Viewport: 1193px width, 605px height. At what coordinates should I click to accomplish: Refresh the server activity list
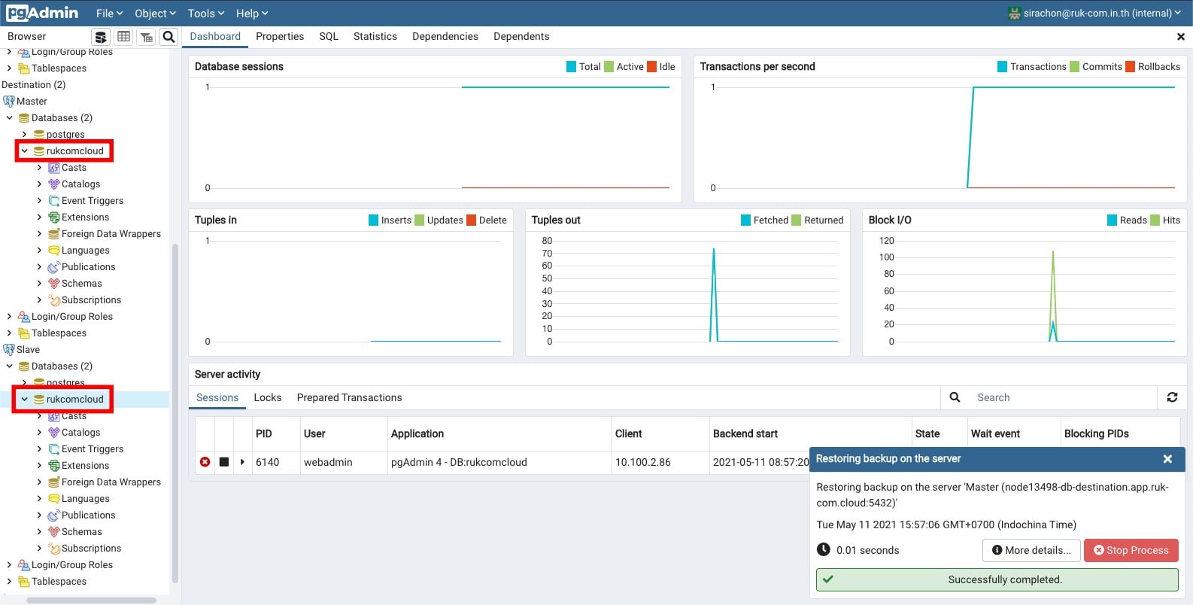(1172, 397)
